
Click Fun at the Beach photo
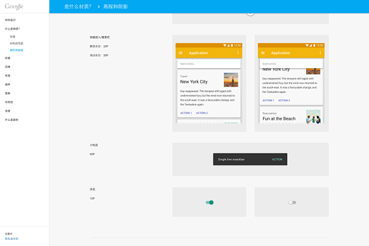[x=313, y=117]
